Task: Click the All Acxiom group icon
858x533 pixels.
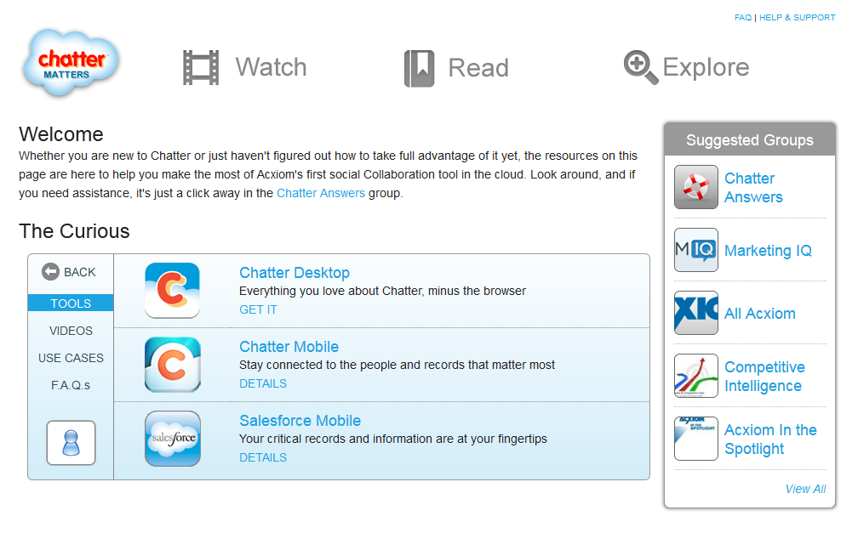Action: pos(696,313)
